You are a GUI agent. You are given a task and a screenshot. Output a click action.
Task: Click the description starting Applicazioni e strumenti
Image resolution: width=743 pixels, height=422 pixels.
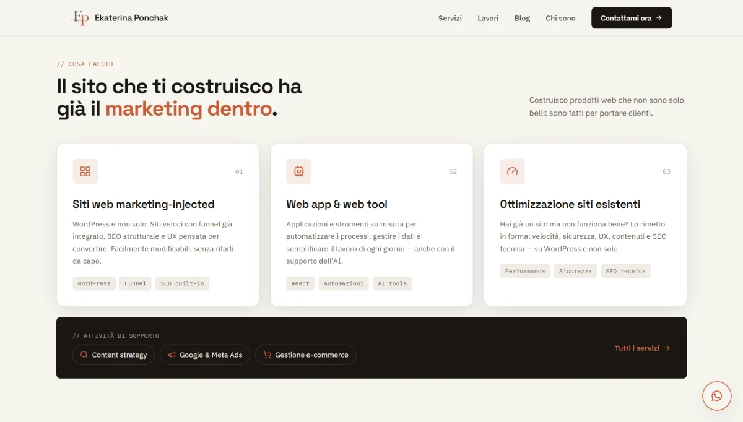click(x=371, y=243)
